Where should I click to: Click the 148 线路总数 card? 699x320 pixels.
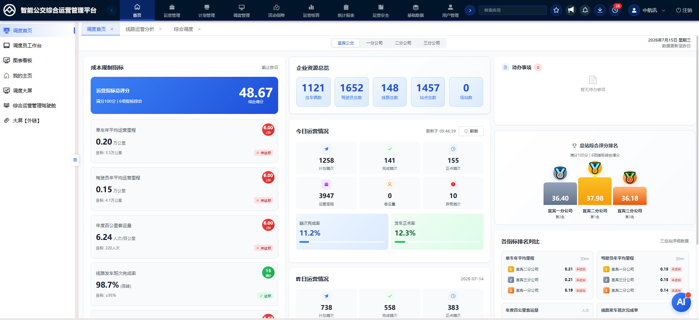390,92
